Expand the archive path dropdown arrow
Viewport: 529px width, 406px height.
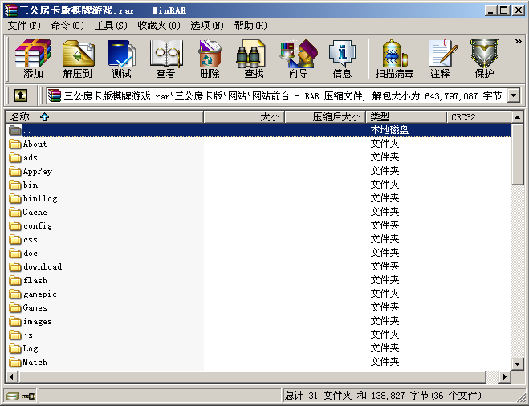tap(512, 96)
